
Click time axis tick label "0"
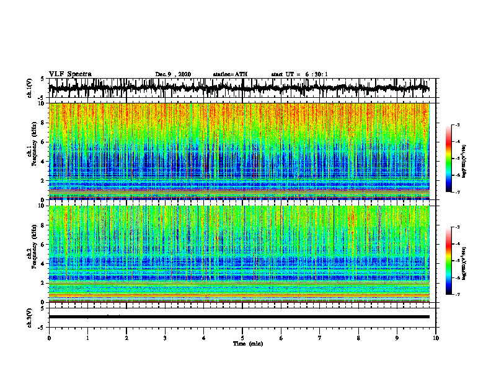(x=49, y=338)
